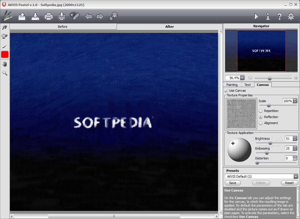Click the Scale value field showing 100%
Screen dimensions: 300x219
point(288,101)
